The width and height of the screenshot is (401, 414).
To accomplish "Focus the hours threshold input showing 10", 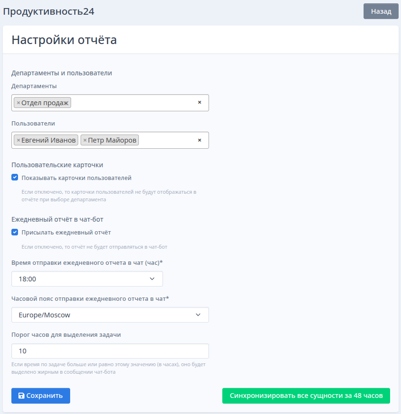I will tap(110, 351).
